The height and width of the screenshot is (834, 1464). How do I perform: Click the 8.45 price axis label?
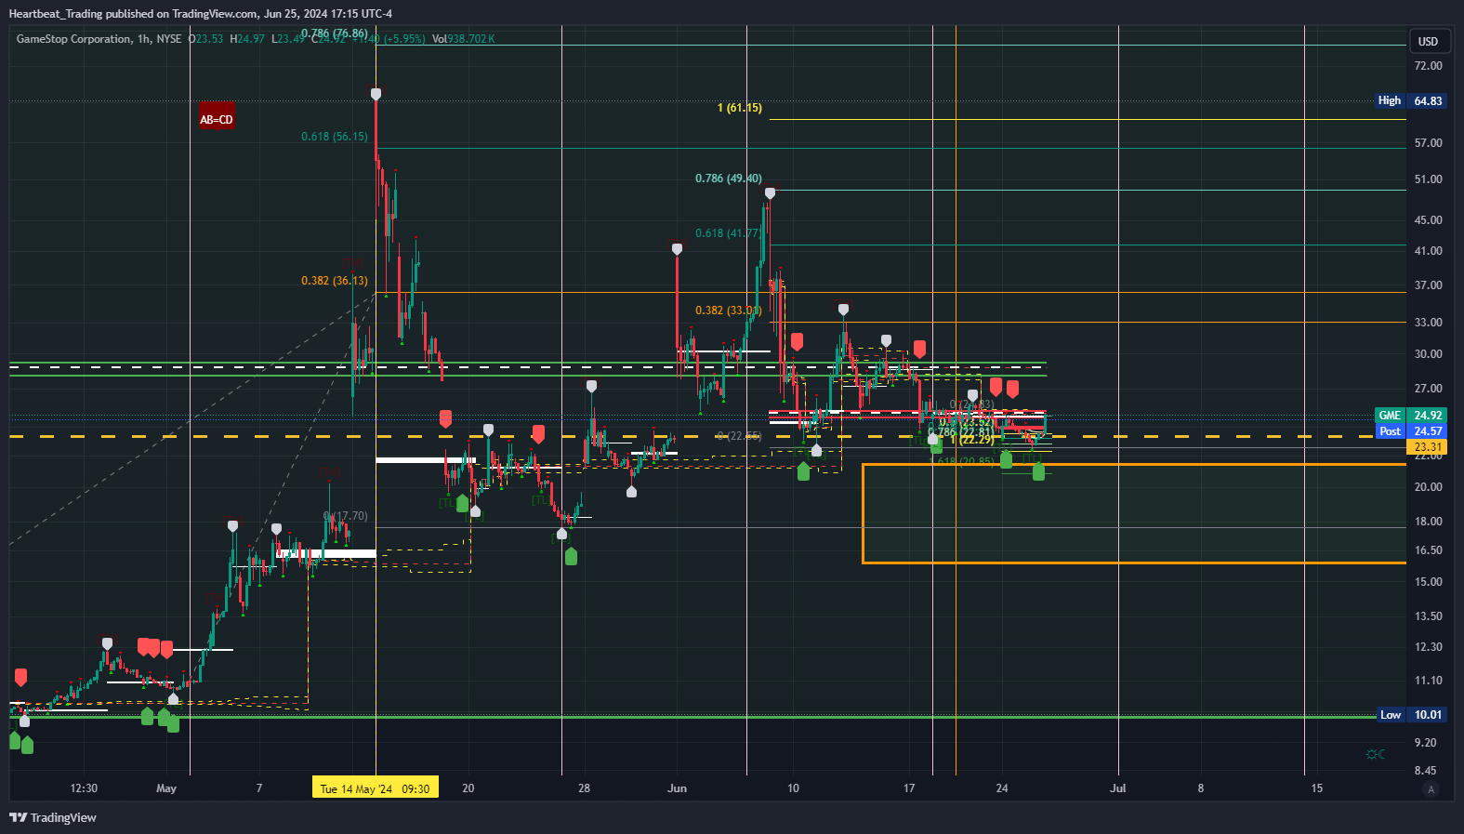[x=1425, y=771]
